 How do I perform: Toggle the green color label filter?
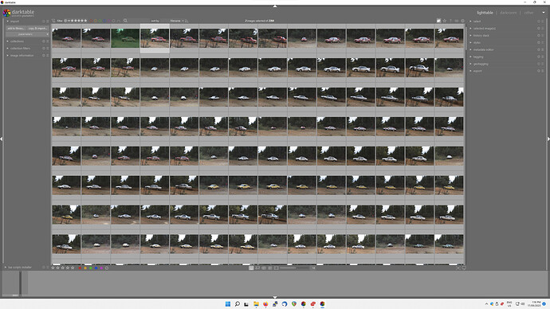click(100, 21)
